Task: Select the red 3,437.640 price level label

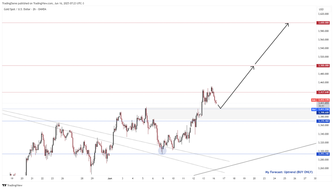Action: [323, 92]
